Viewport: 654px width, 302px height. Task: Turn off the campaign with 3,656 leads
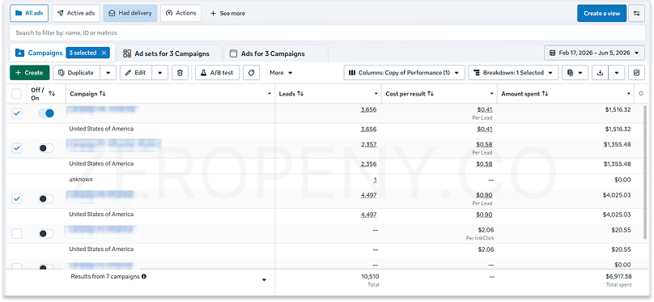pyautogui.click(x=46, y=113)
